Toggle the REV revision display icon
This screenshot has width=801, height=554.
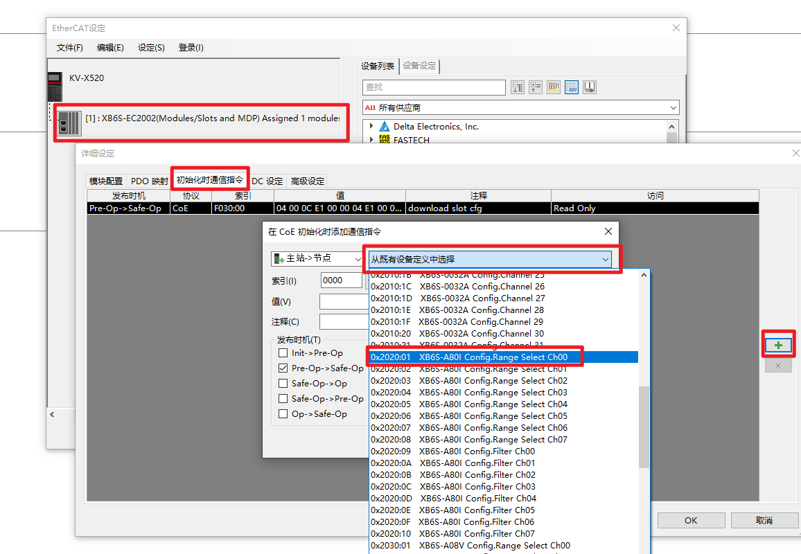(572, 87)
